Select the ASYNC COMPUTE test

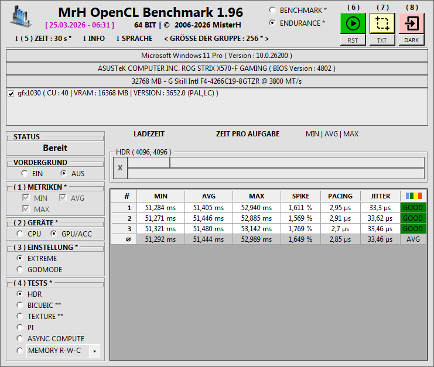click(x=20, y=338)
